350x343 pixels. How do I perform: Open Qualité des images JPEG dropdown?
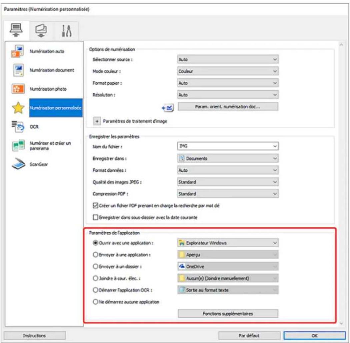point(228,182)
